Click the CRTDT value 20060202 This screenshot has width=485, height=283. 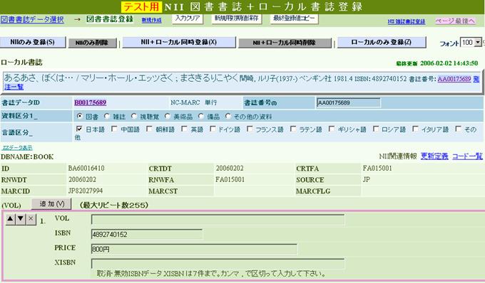(x=230, y=169)
